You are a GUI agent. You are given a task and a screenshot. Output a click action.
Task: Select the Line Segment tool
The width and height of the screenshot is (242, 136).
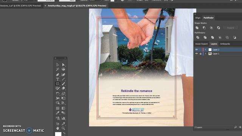[63, 79]
